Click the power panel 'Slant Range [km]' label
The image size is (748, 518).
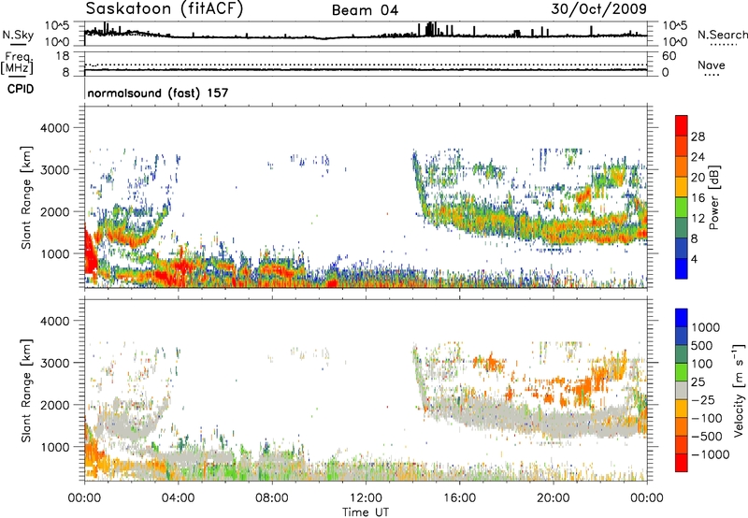[x=26, y=197]
